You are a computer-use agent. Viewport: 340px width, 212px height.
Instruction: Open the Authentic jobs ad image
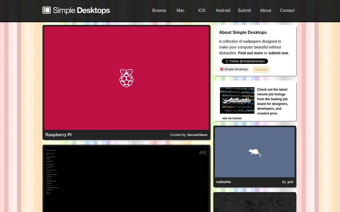coord(237,100)
